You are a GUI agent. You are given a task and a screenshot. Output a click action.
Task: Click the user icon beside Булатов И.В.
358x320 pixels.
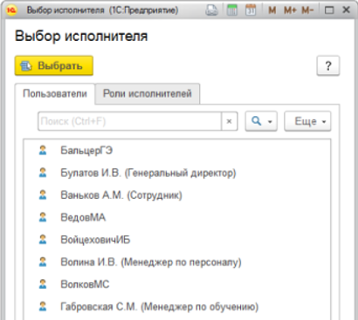(43, 173)
